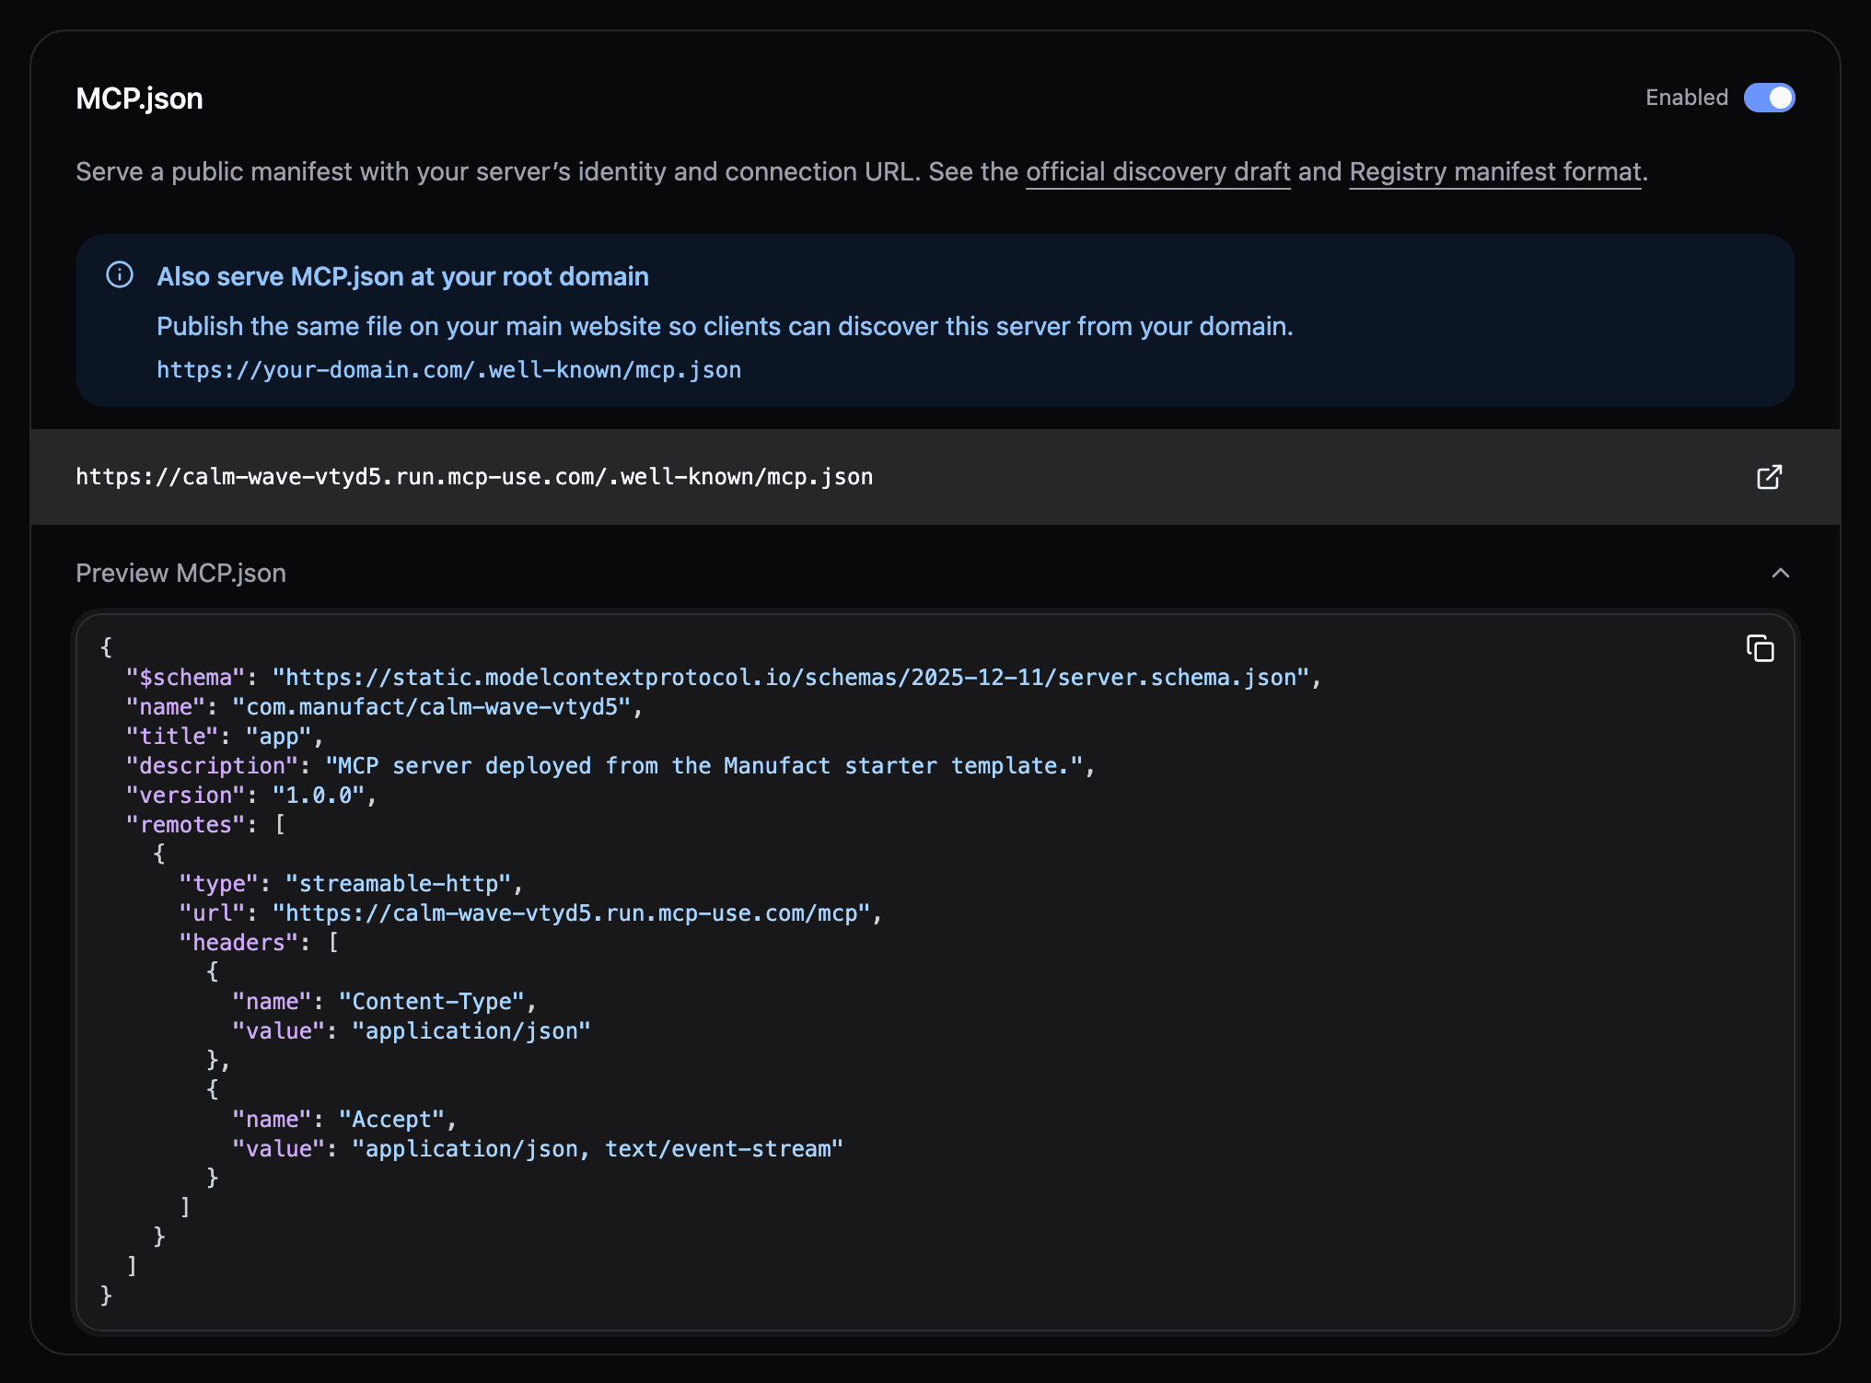The image size is (1871, 1383).
Task: Click the "Publish the same file" description
Action: [725, 327]
